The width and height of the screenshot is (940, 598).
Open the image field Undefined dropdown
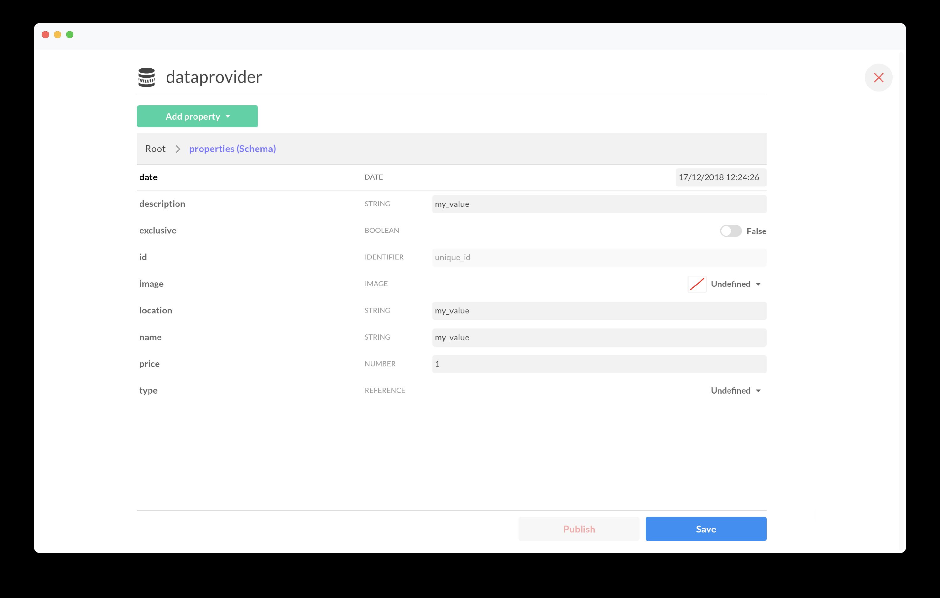(735, 284)
